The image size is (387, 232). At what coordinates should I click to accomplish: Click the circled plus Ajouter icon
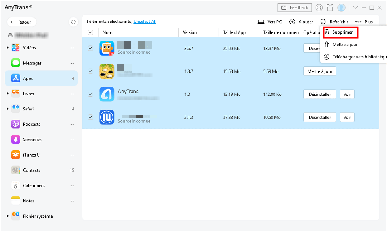292,22
